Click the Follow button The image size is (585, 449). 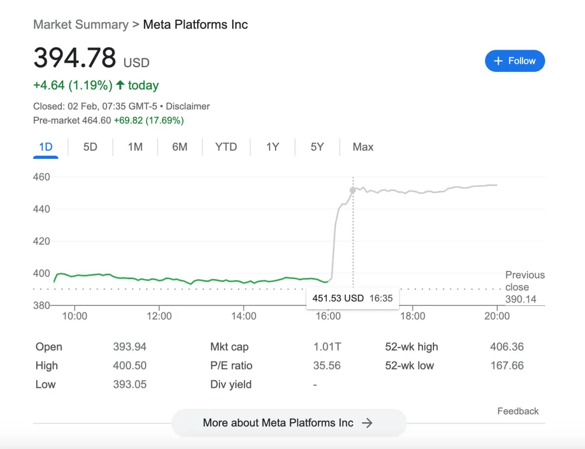(x=514, y=61)
